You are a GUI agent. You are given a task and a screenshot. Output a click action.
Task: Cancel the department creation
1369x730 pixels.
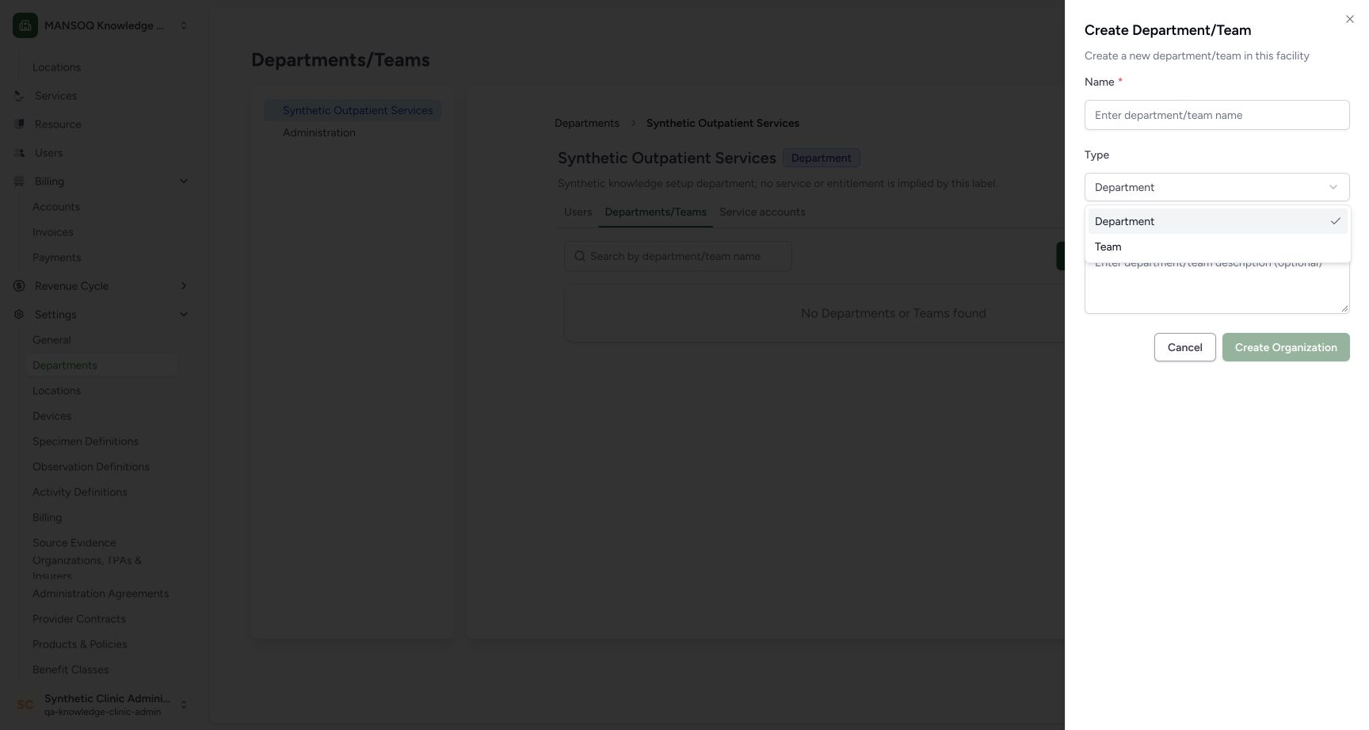[1184, 347]
